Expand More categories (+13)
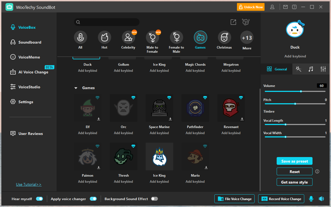The height and width of the screenshot is (207, 331). point(247,37)
